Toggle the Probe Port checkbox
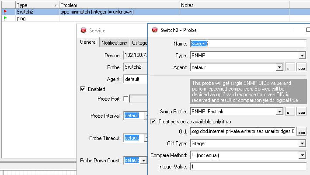The height and width of the screenshot is (175, 310). [x=126, y=98]
